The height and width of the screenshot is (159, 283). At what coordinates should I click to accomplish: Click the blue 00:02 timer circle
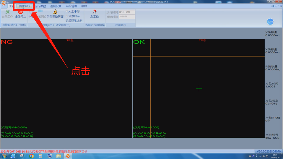tap(270, 22)
